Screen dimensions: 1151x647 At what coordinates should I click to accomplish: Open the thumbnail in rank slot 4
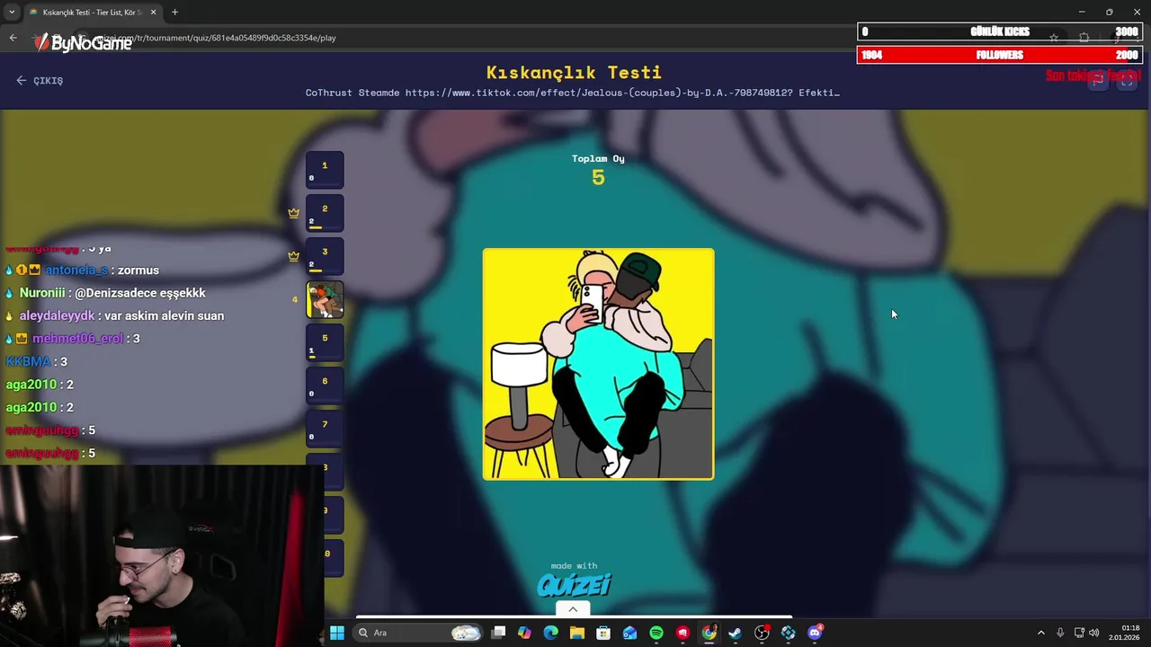[x=325, y=300]
